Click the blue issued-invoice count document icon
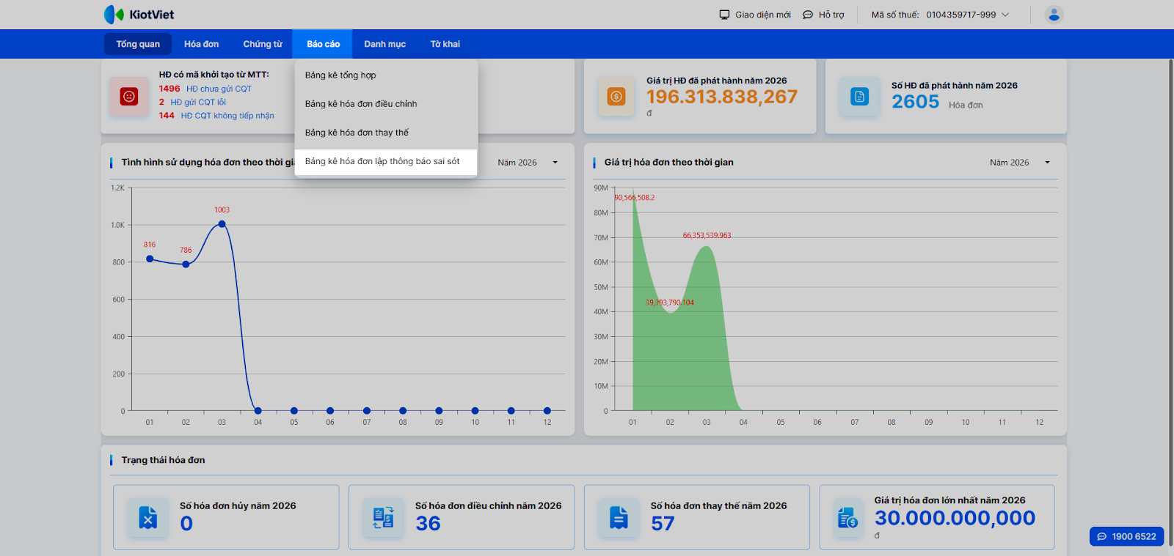This screenshot has height=556, width=1174. (859, 97)
